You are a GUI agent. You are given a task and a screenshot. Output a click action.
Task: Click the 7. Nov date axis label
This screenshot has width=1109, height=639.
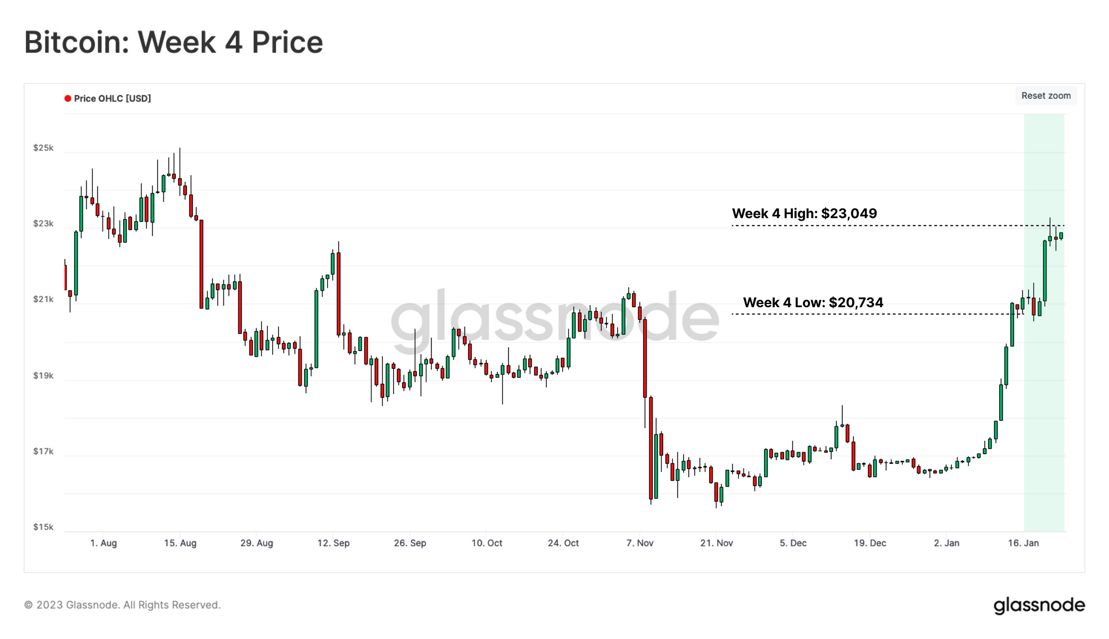pyautogui.click(x=640, y=543)
